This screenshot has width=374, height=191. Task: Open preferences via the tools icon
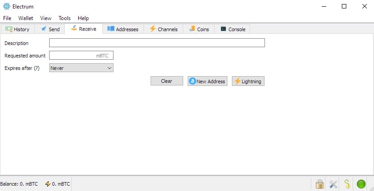click(x=333, y=184)
